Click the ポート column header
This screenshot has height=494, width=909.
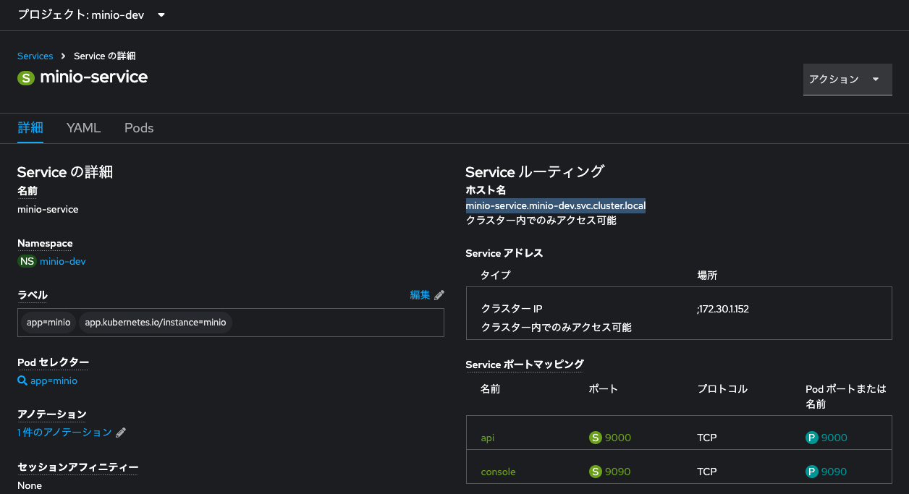[604, 389]
